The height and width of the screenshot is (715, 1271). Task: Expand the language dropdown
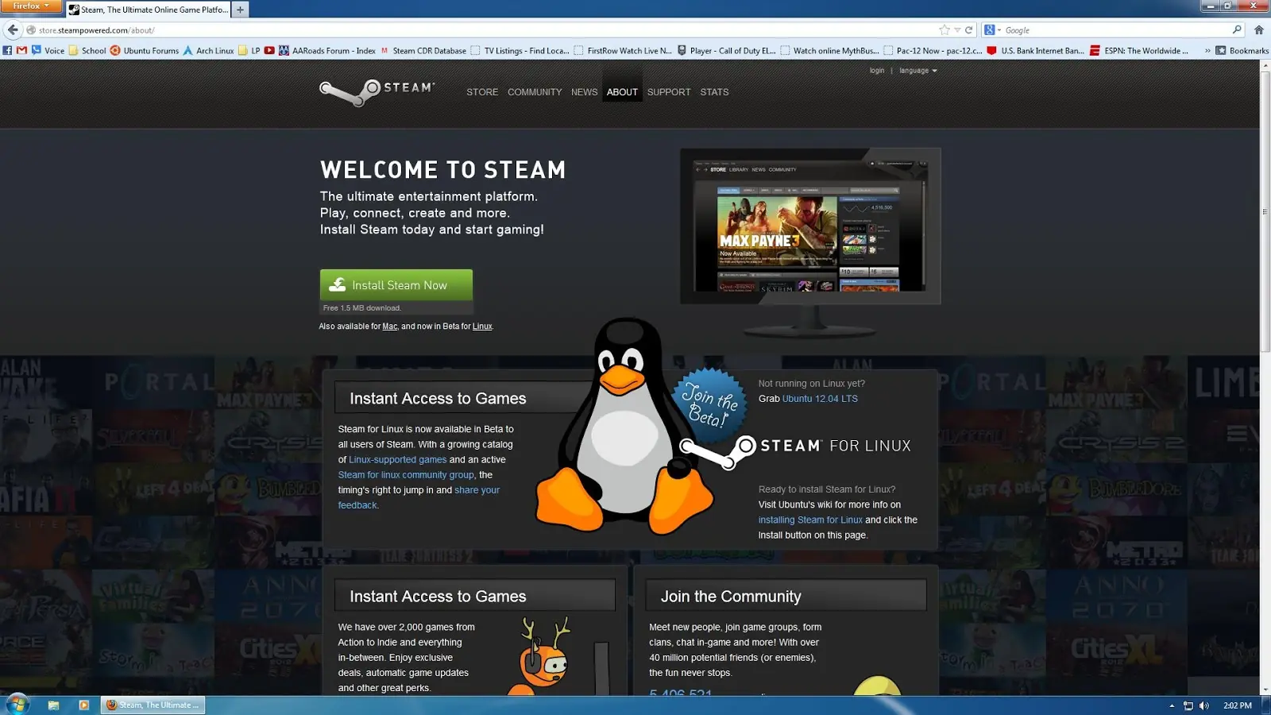tap(918, 71)
